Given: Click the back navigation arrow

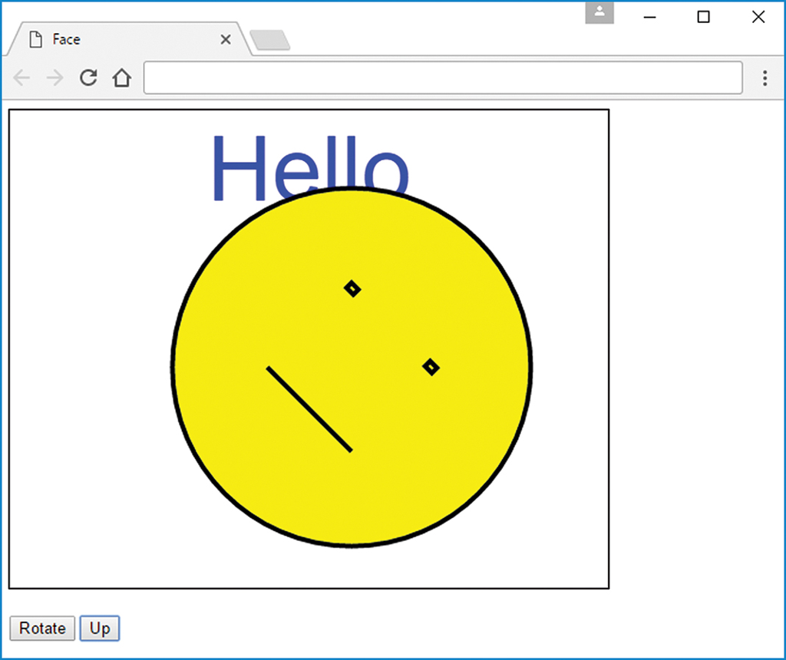Looking at the screenshot, I should tap(21, 78).
